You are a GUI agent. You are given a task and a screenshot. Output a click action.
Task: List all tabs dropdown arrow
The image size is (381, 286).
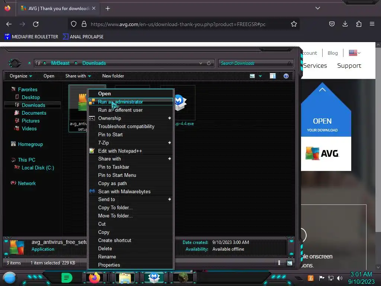click(318, 8)
